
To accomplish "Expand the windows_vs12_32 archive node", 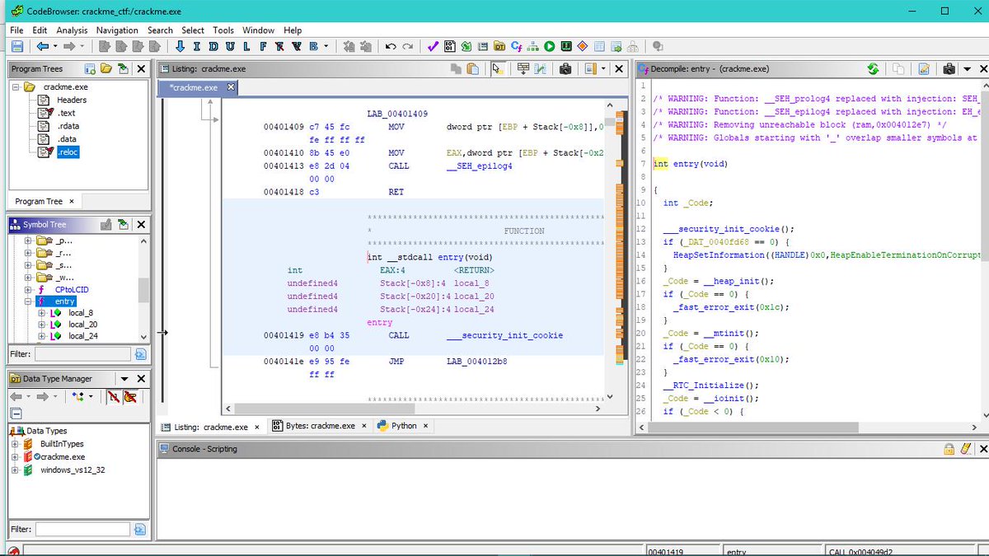I will tap(16, 470).
